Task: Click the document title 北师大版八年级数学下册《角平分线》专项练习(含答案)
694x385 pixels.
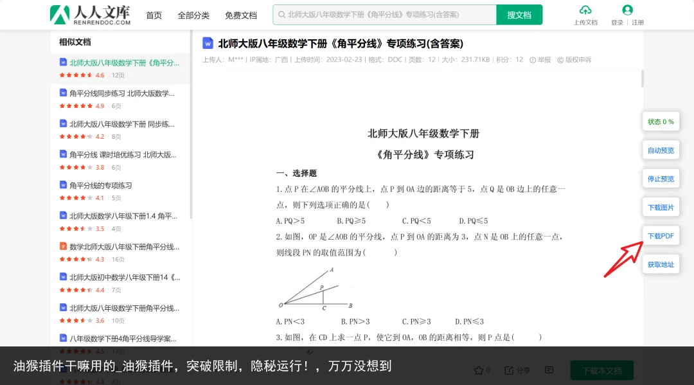Action: coord(341,43)
